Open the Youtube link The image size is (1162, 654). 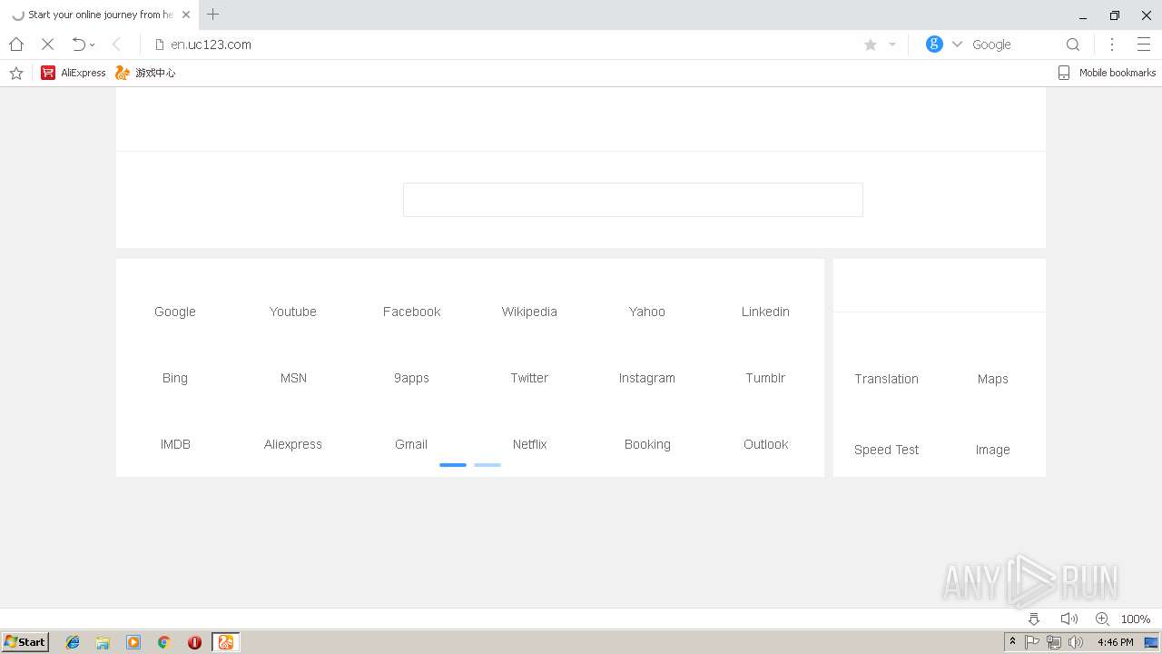coord(293,312)
